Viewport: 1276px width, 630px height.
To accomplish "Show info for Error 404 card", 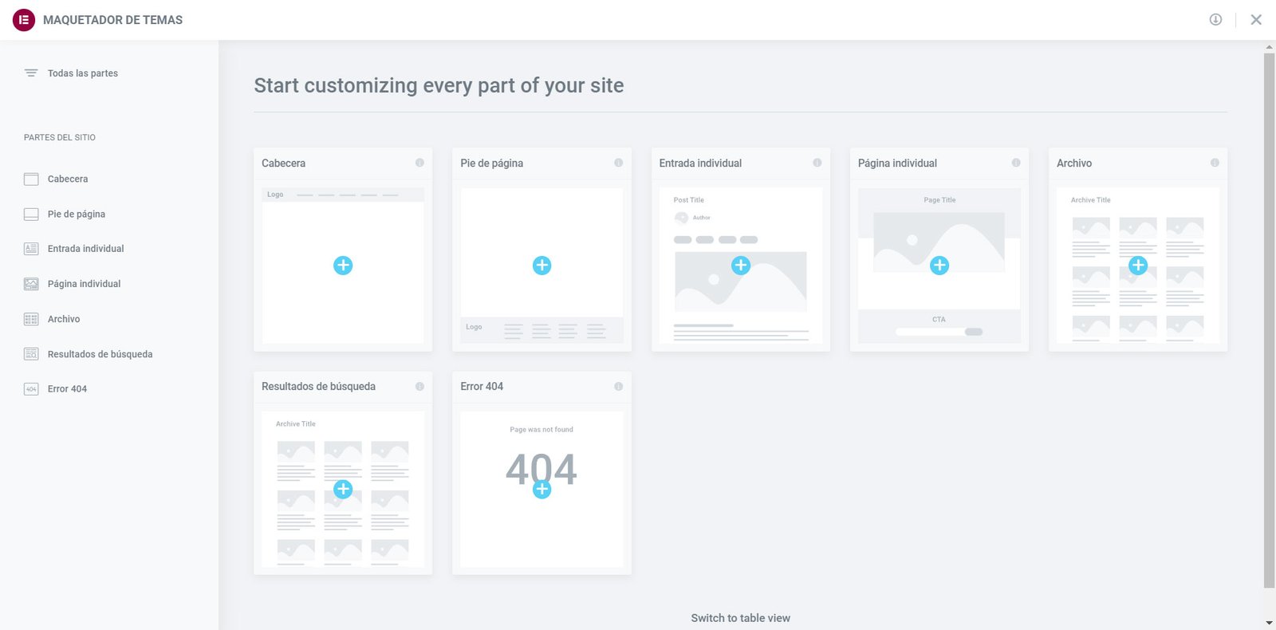I will pos(618,387).
